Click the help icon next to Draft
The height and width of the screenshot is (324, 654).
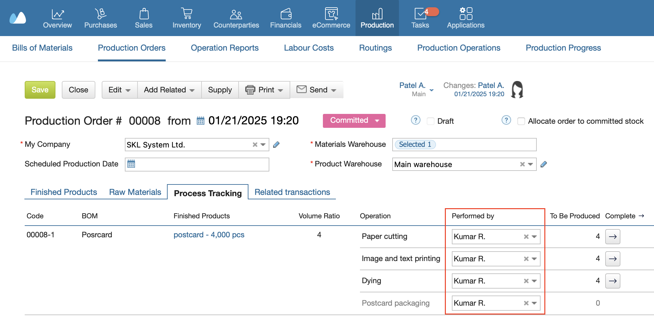pyautogui.click(x=415, y=120)
